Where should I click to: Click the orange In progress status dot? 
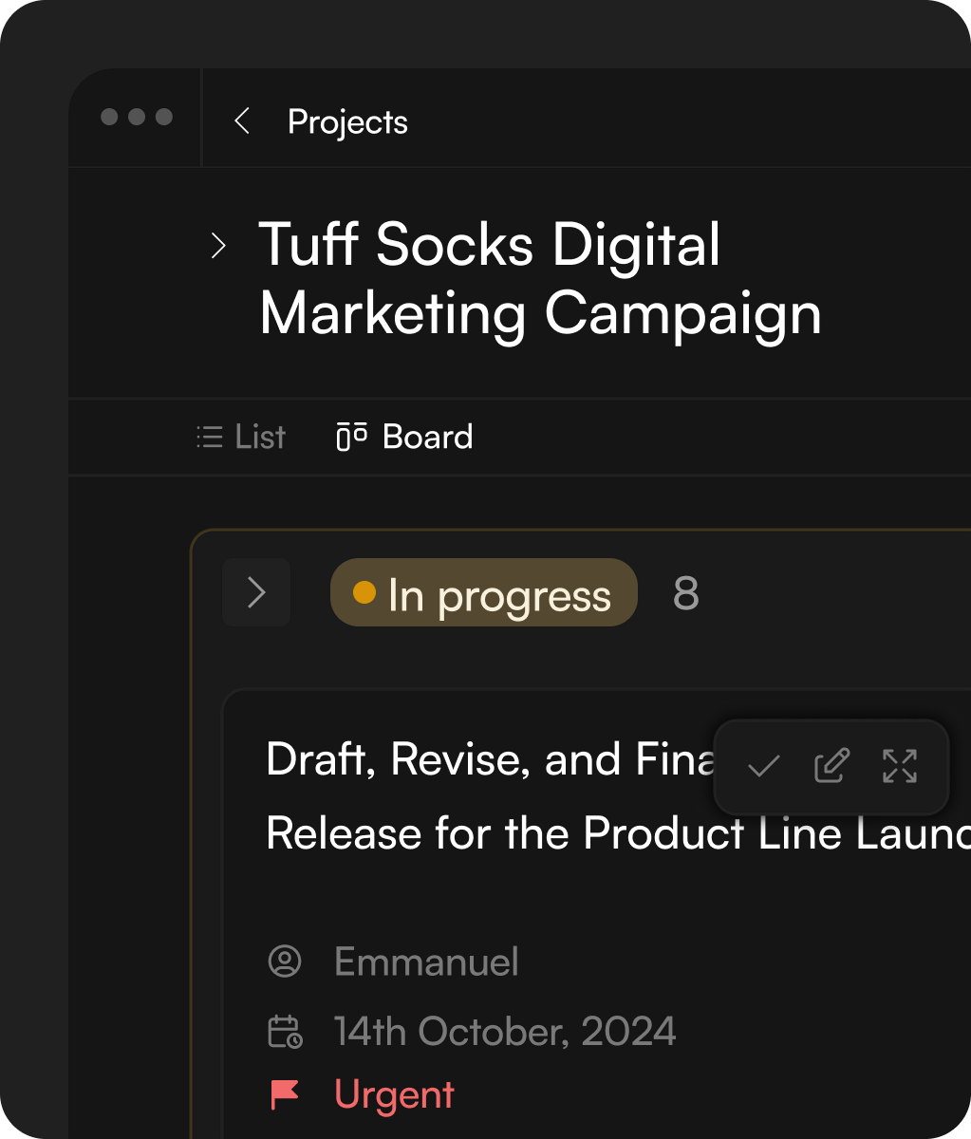[x=364, y=593]
